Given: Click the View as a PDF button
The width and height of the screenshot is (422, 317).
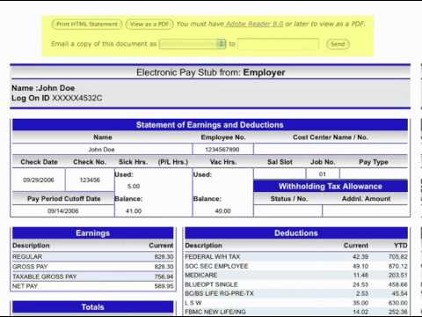Looking at the screenshot, I should pyautogui.click(x=149, y=24).
